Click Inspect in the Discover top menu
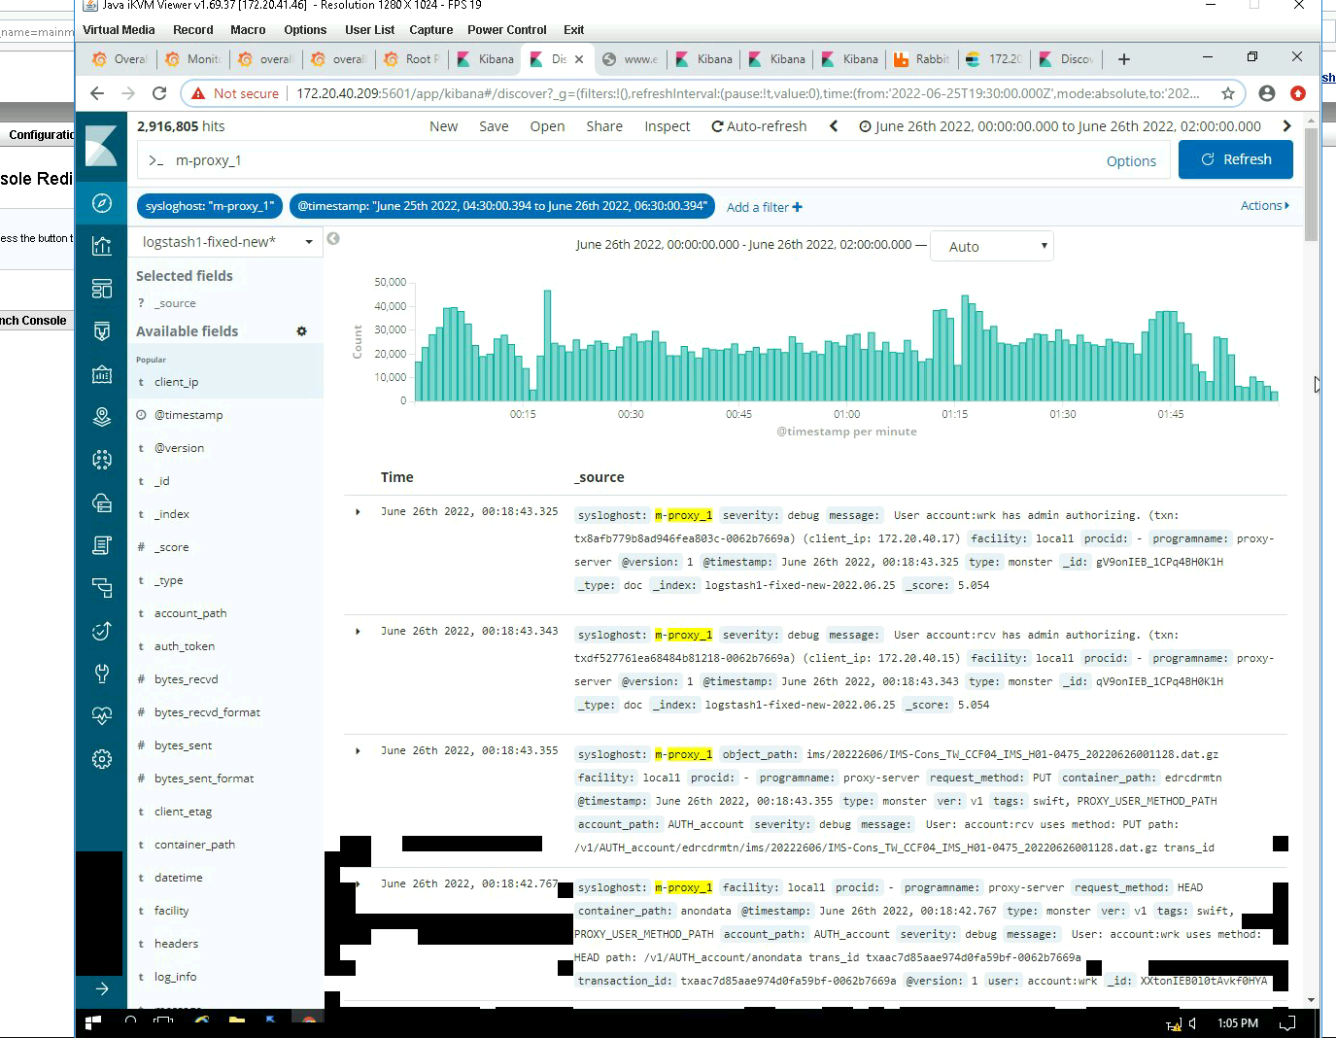1336x1038 pixels. 668,126
